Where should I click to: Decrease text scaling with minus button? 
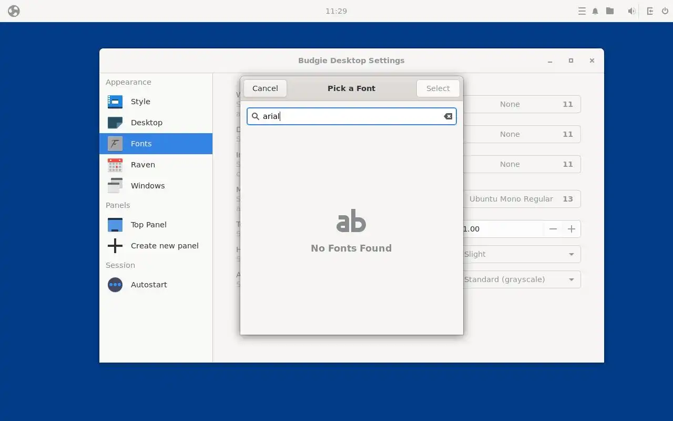553,229
